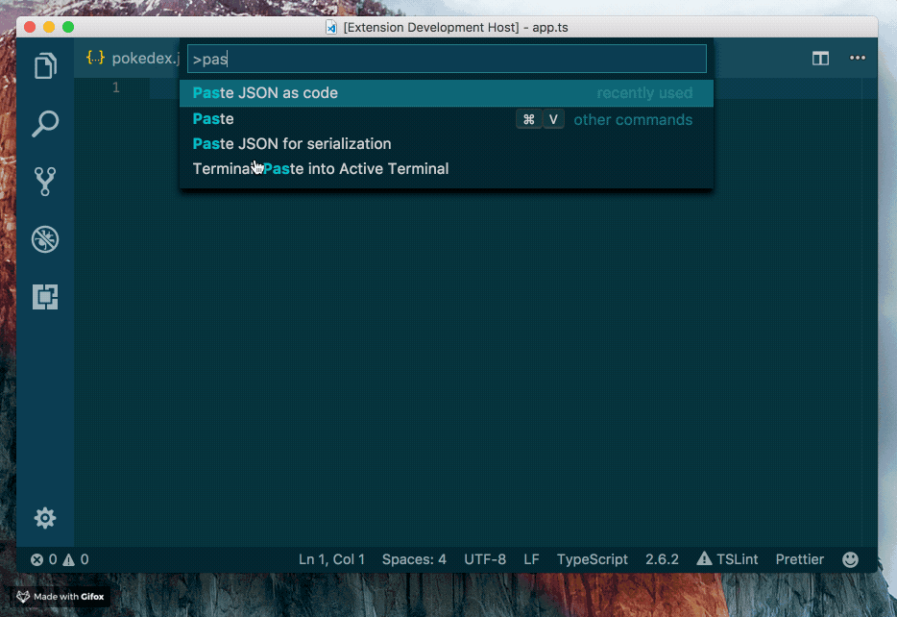Screen dimensions: 897x617
Task: Open the Search view
Action: pyautogui.click(x=45, y=124)
